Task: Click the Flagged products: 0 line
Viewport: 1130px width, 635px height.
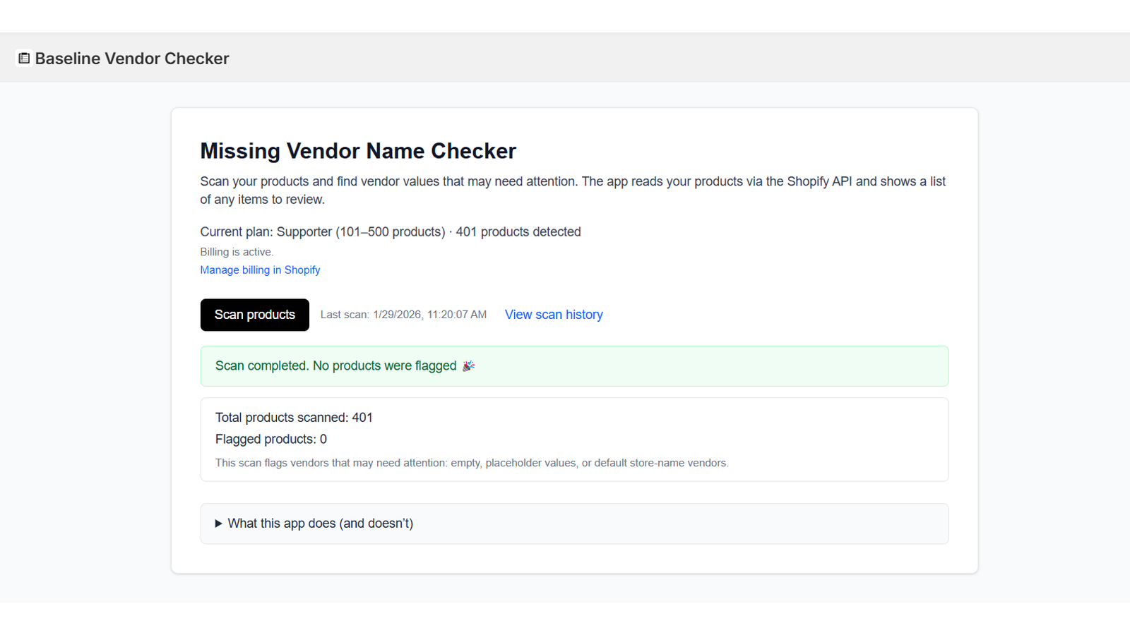Action: tap(271, 440)
